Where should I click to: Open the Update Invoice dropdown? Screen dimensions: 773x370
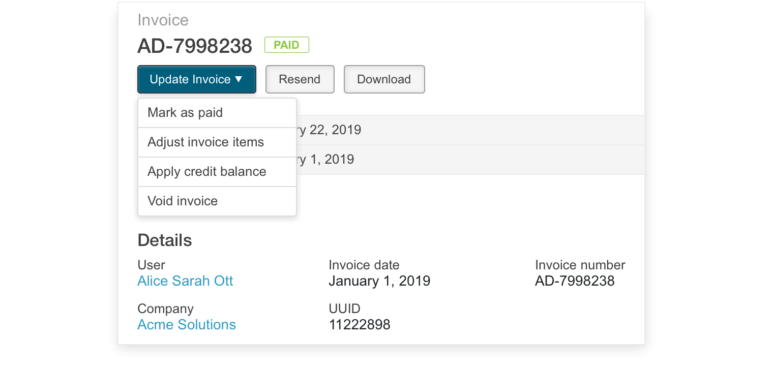click(x=196, y=79)
